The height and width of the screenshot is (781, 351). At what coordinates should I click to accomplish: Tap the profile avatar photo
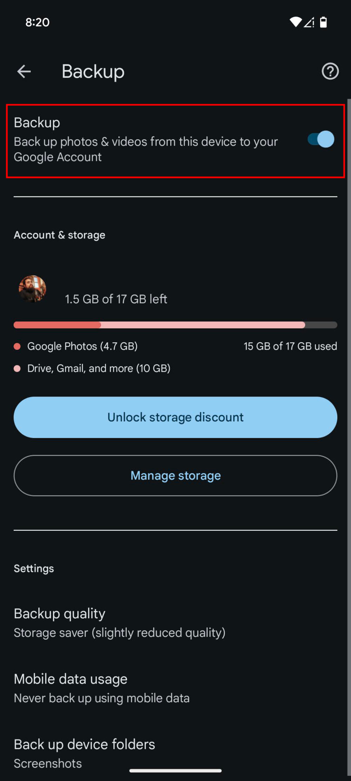pos(32,290)
